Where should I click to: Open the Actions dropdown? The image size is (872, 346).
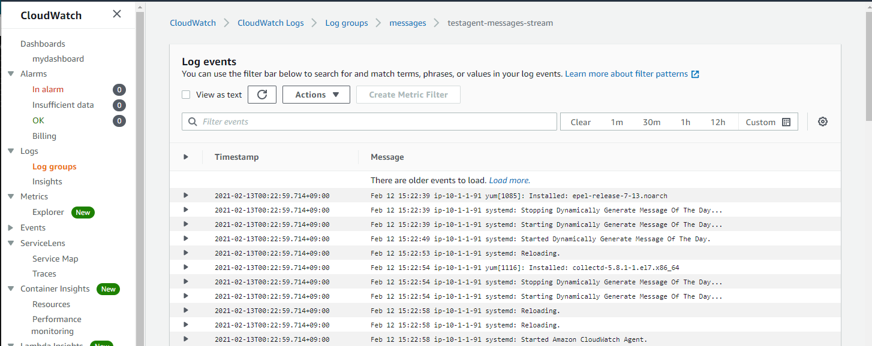(316, 94)
